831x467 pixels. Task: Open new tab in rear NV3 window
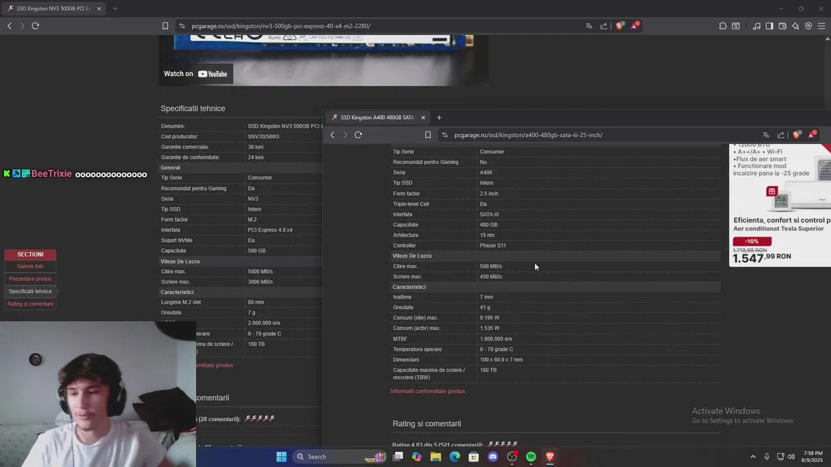tap(114, 8)
